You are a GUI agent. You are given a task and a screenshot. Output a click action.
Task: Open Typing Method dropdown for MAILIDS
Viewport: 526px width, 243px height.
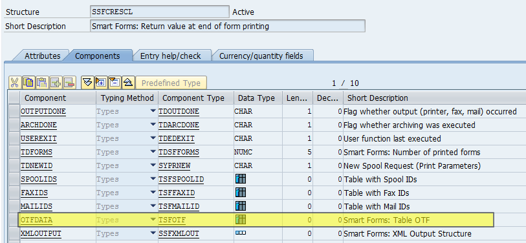pyautogui.click(x=153, y=206)
